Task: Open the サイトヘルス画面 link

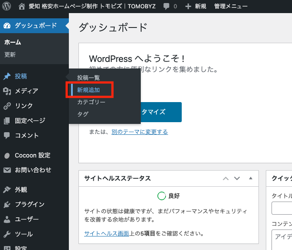Action: [106, 233]
